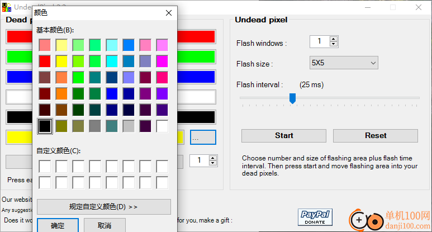This screenshot has width=432, height=232.
Task: Choose the teal basic color swatch
Action: [x=95, y=77]
